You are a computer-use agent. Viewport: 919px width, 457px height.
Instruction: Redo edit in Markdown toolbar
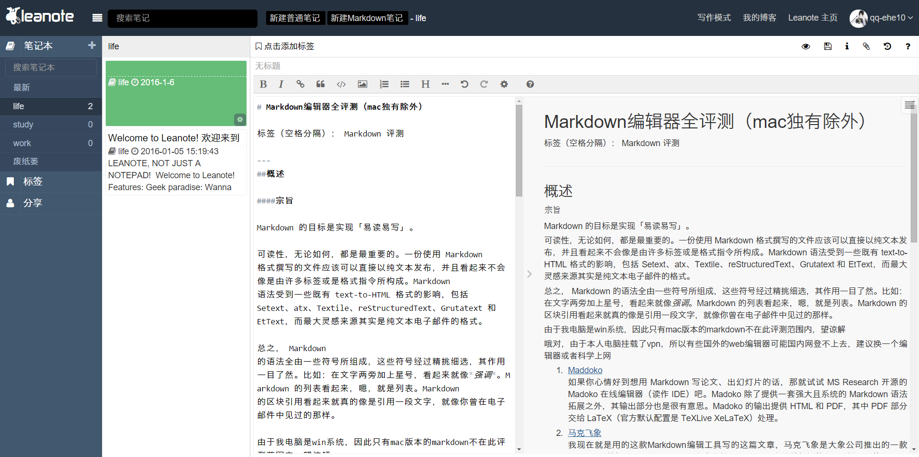(x=484, y=84)
